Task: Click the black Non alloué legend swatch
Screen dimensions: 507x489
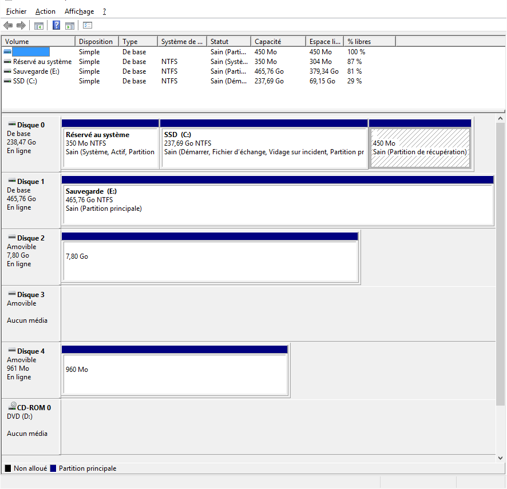Action: pos(8,468)
